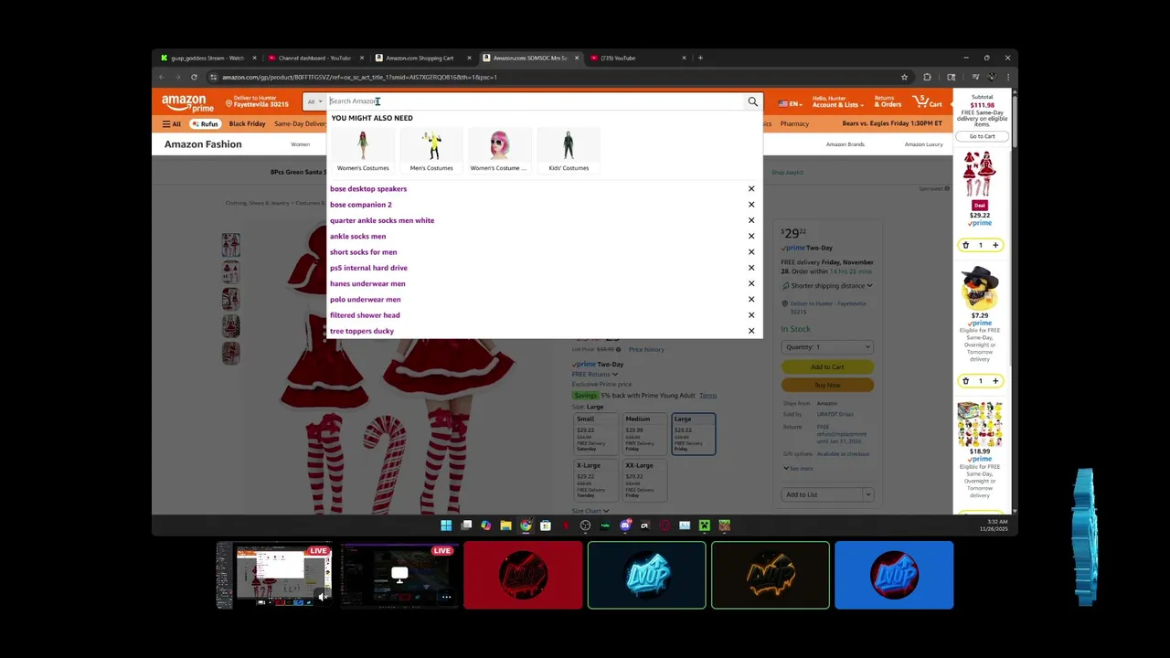Select the red LVUP scene tile
1170x658 pixels.
[523, 575]
